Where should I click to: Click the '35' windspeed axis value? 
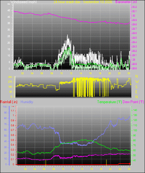tap(9, 23)
